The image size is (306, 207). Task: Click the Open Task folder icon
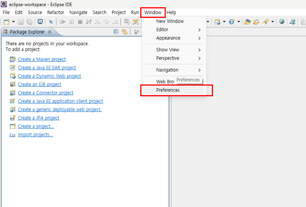coord(256,22)
